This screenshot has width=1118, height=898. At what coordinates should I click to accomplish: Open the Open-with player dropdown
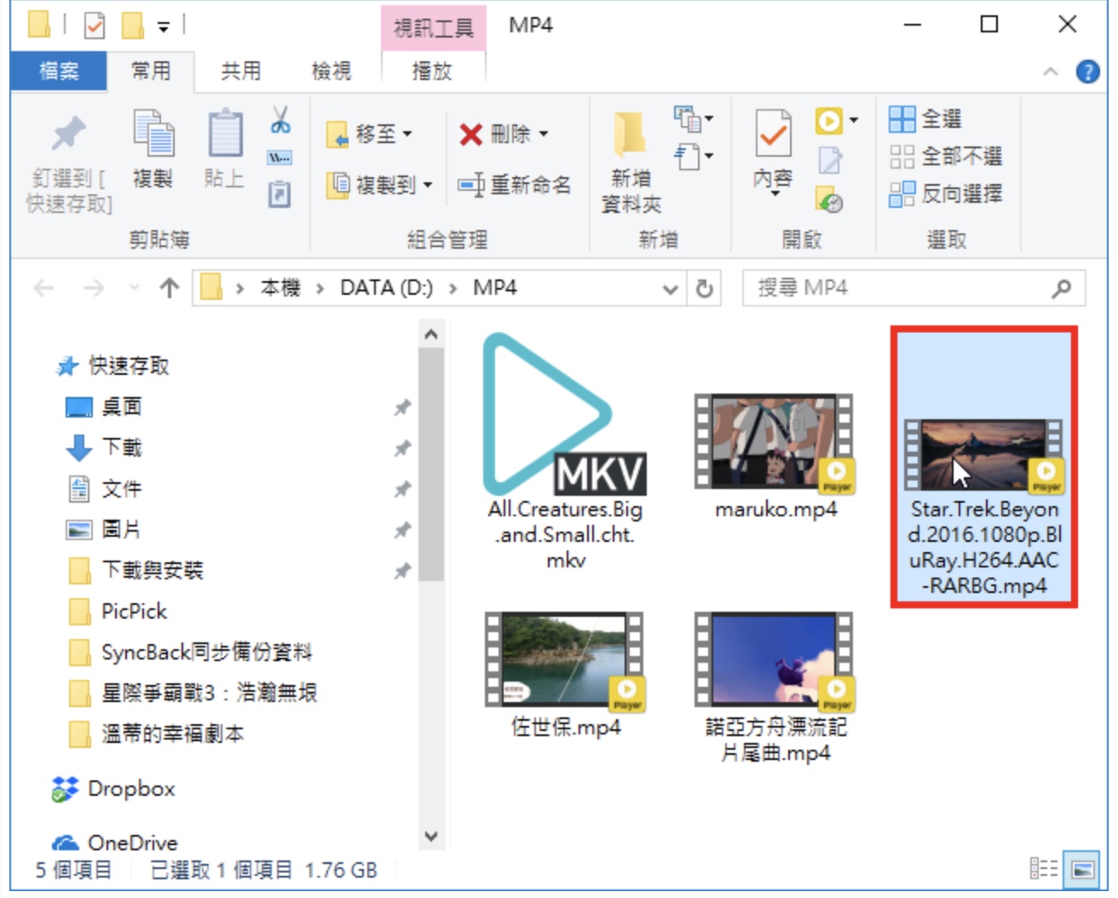[x=854, y=120]
